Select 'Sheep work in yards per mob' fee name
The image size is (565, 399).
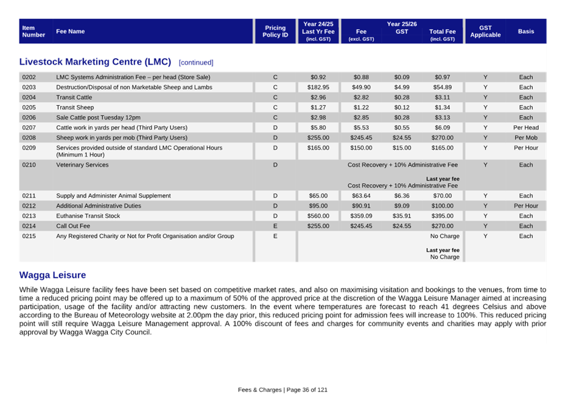point(122,137)
